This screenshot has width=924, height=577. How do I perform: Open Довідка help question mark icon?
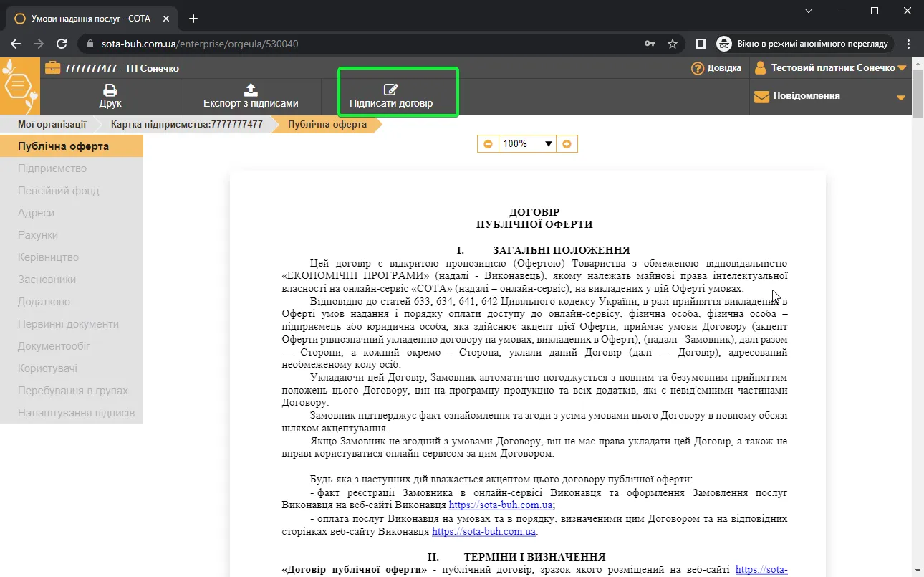tap(698, 68)
